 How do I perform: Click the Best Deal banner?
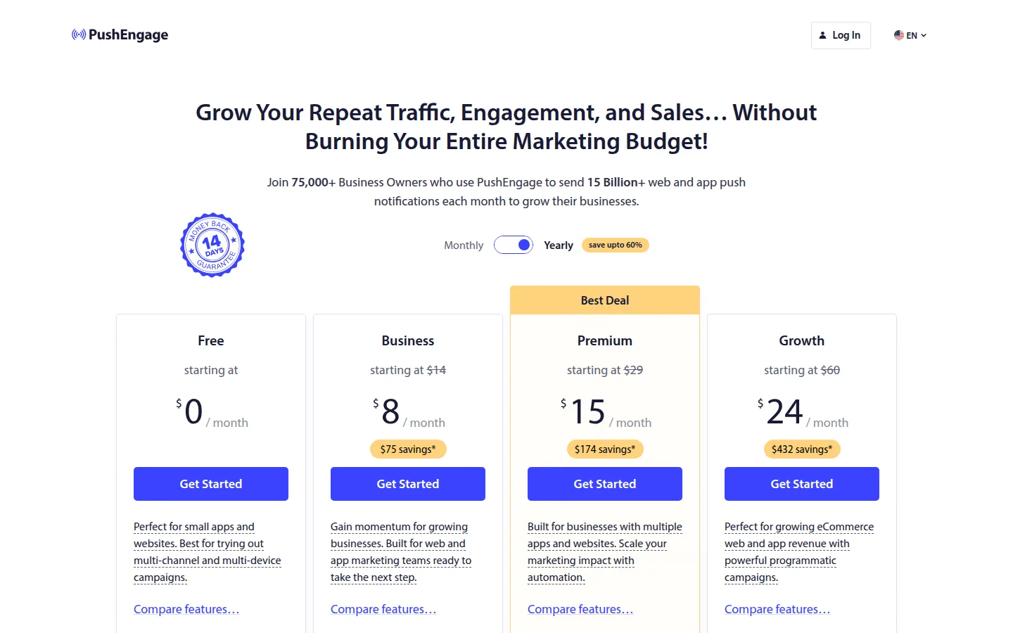pyautogui.click(x=605, y=300)
